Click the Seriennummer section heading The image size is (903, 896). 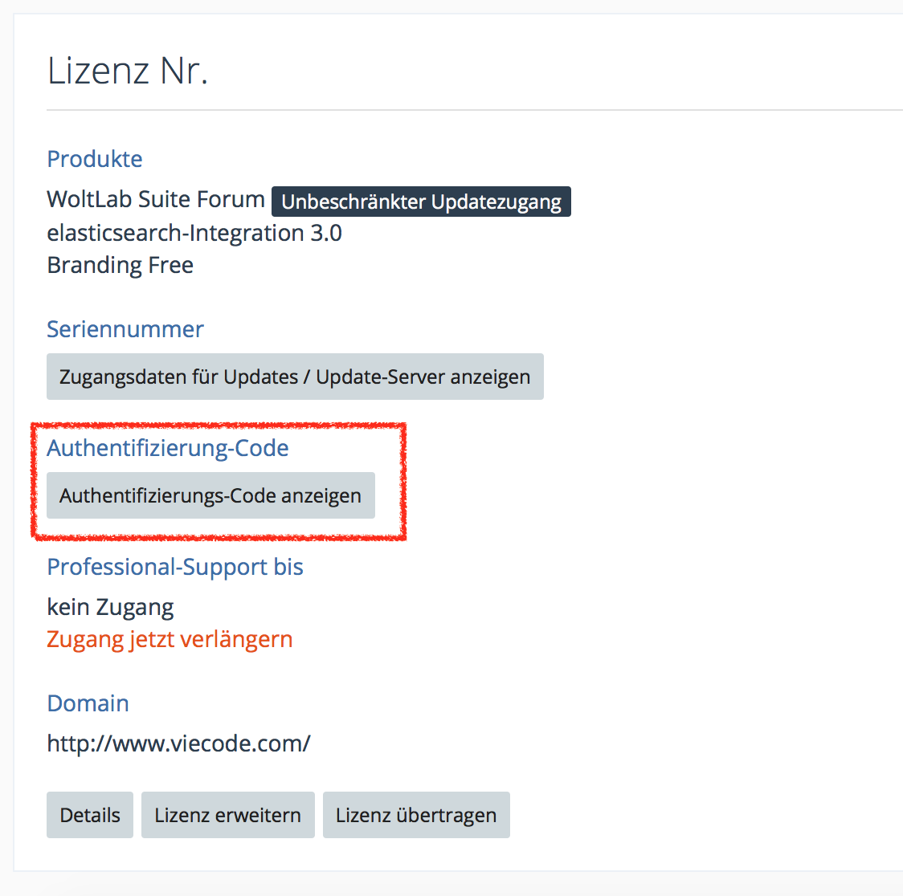(125, 329)
